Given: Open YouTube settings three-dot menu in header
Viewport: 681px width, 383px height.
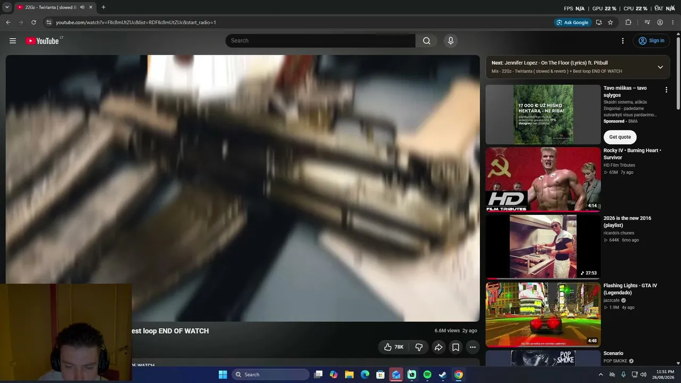Looking at the screenshot, I should (x=622, y=41).
